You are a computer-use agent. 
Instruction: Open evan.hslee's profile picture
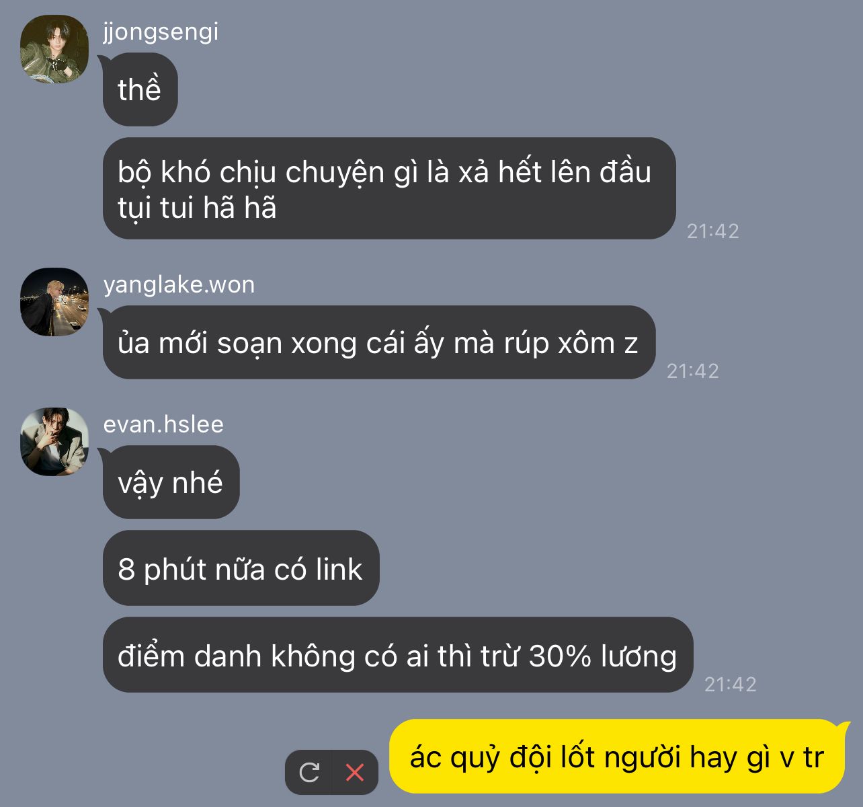click(54, 442)
